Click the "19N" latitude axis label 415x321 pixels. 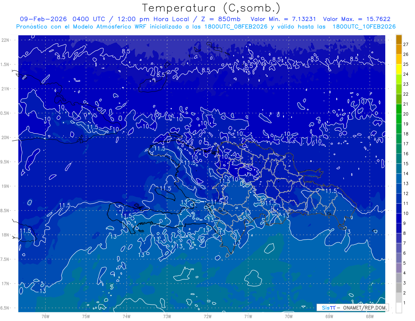coord(6,186)
